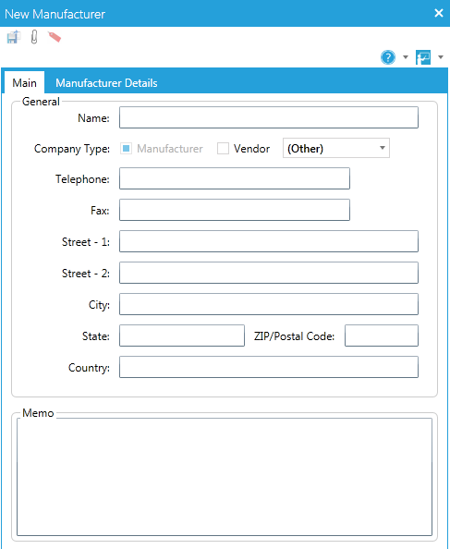Click inside the Memo text area
The image size is (450, 549).
[225, 477]
